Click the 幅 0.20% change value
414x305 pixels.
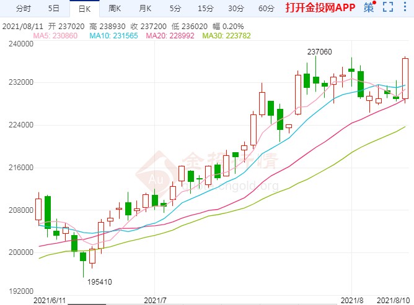pos(228,27)
